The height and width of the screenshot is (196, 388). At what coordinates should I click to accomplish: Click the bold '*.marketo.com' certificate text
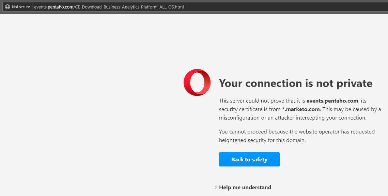pyautogui.click(x=301, y=109)
